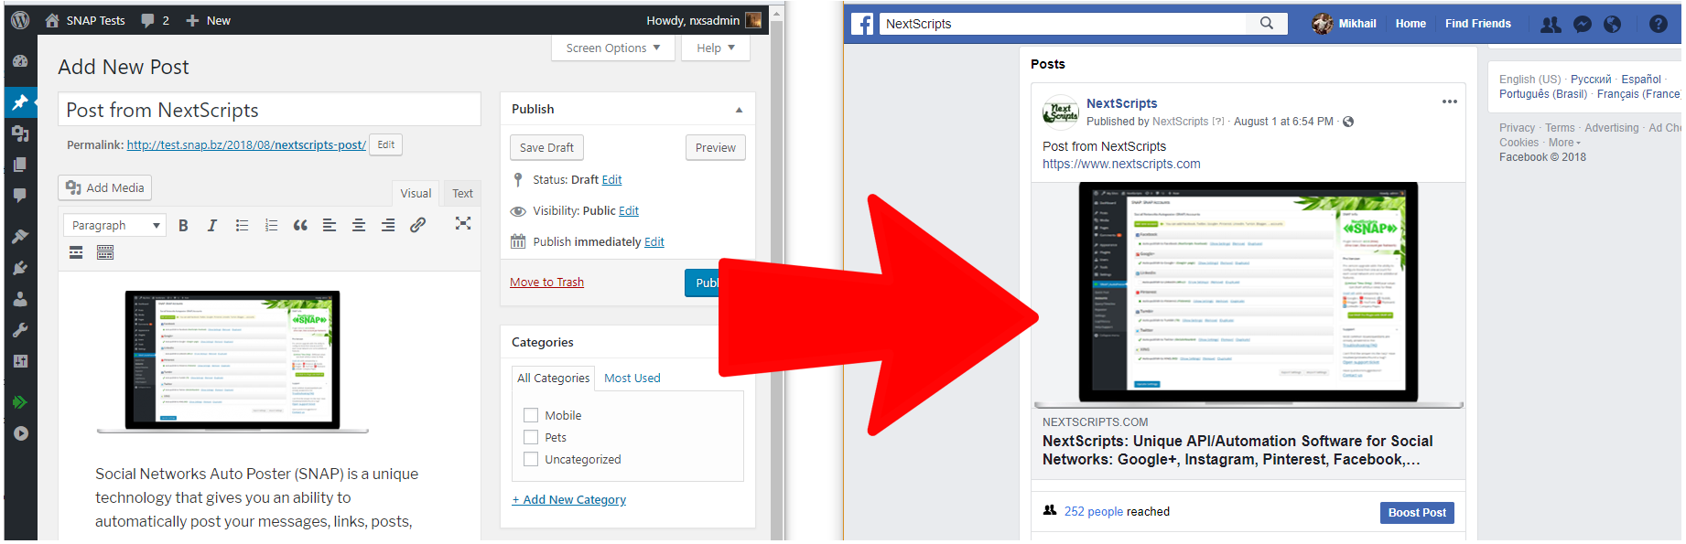Screen dimensions: 1686x544
Task: Select the Posts pushpin sidebar icon
Action: coord(20,102)
